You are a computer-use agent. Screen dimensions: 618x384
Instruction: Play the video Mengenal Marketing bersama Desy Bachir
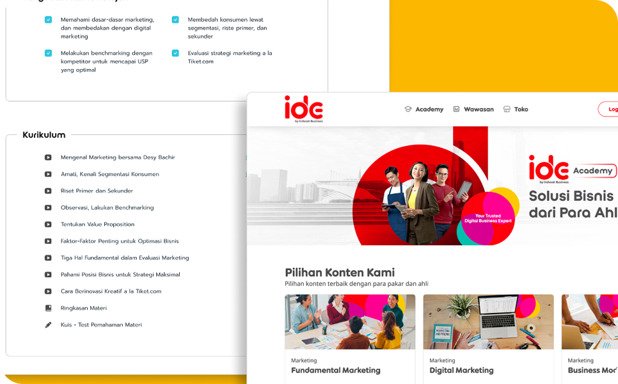[x=47, y=157]
